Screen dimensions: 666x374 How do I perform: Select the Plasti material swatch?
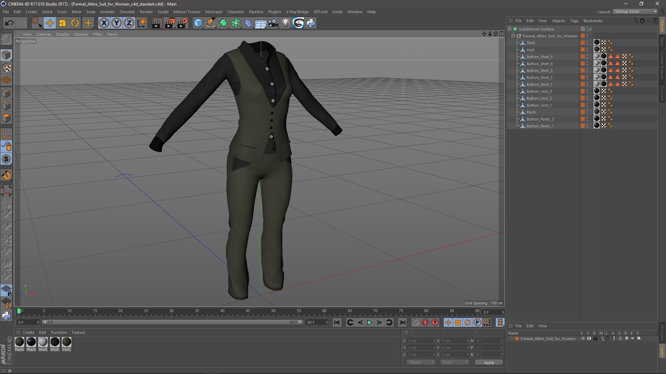(x=31, y=342)
